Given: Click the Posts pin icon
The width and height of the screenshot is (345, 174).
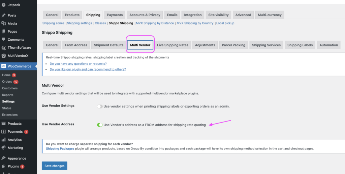Looking at the screenshot, I should coord(3,15).
